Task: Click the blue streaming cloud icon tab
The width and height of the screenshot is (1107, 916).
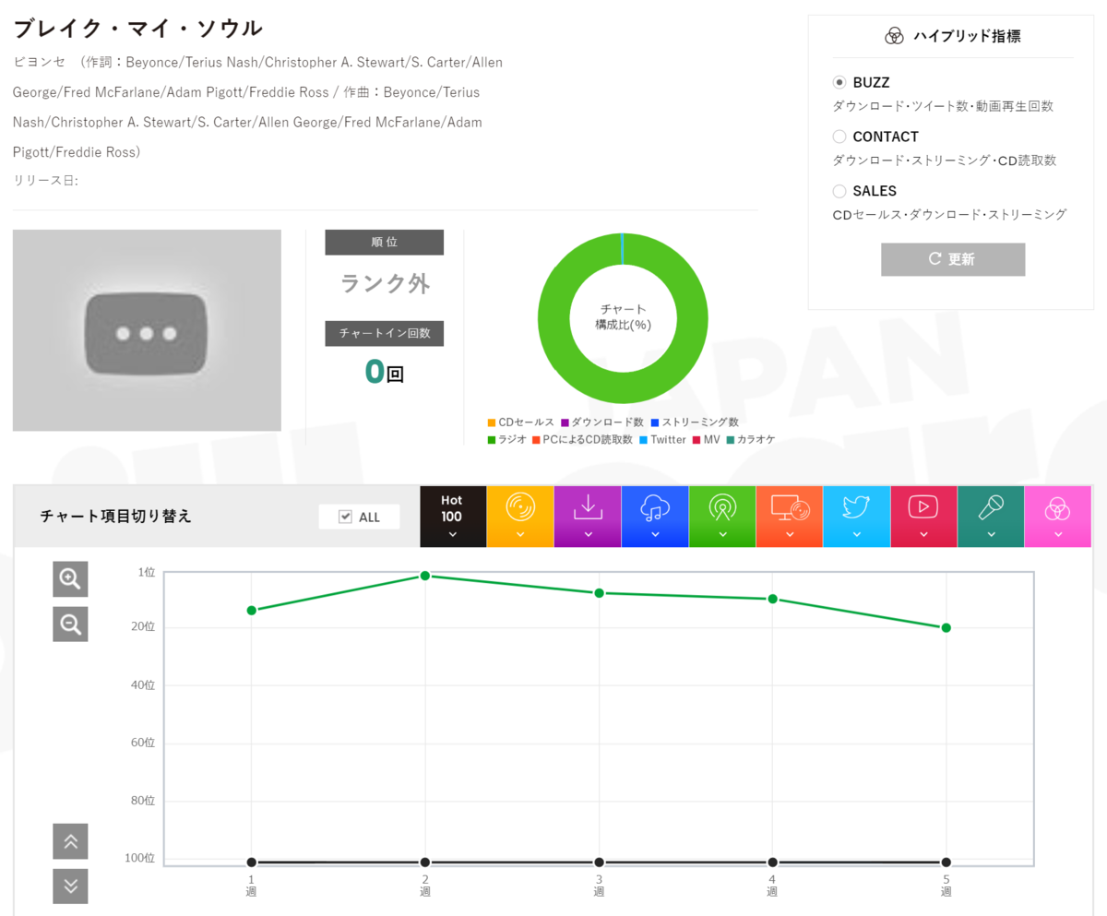Action: [x=655, y=517]
